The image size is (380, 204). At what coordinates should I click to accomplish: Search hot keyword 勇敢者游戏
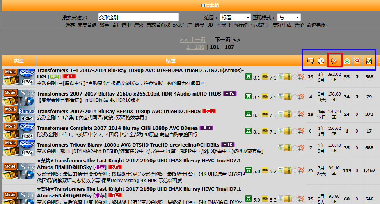[158, 25]
